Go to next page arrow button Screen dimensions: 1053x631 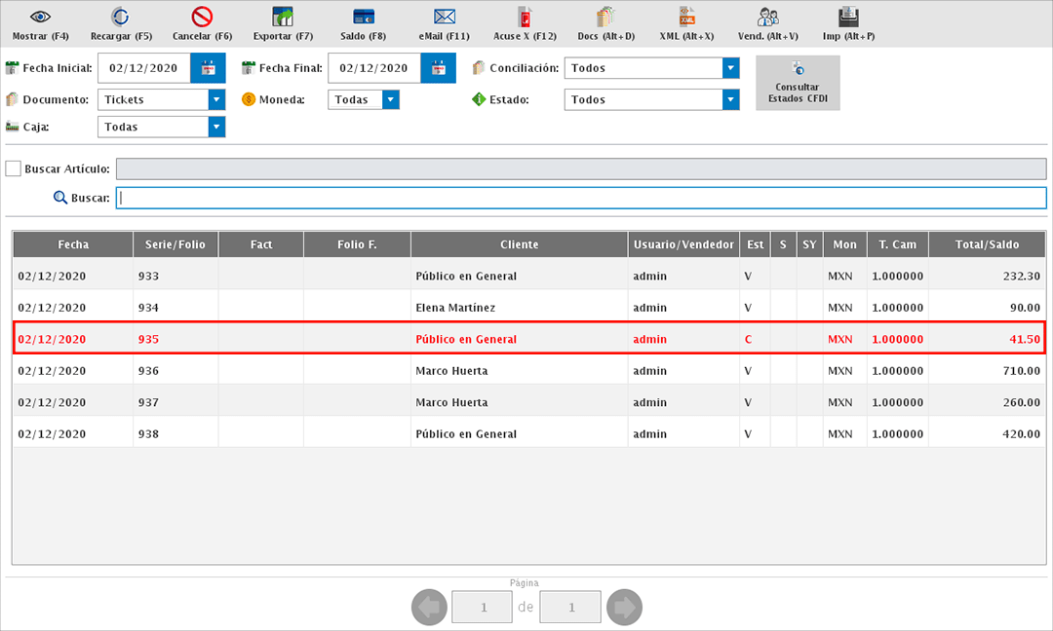624,608
